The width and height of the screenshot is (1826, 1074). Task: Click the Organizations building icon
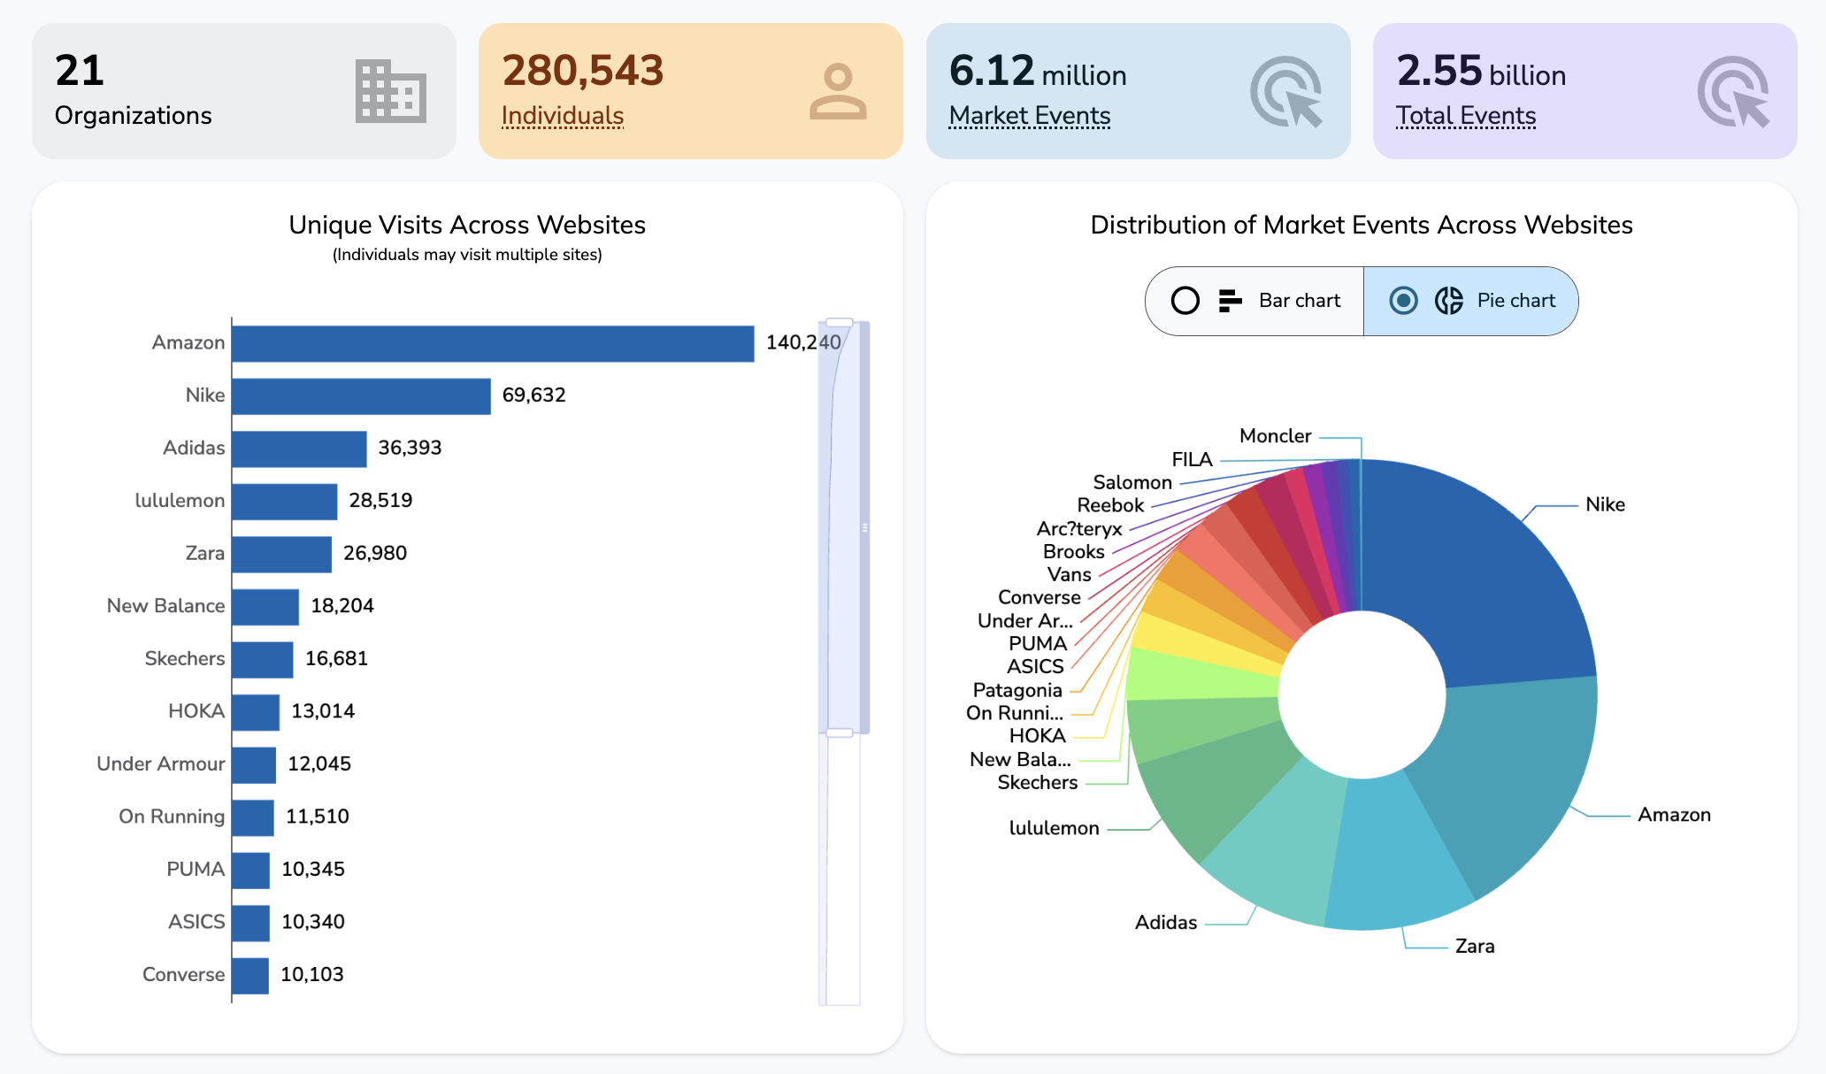pos(390,91)
